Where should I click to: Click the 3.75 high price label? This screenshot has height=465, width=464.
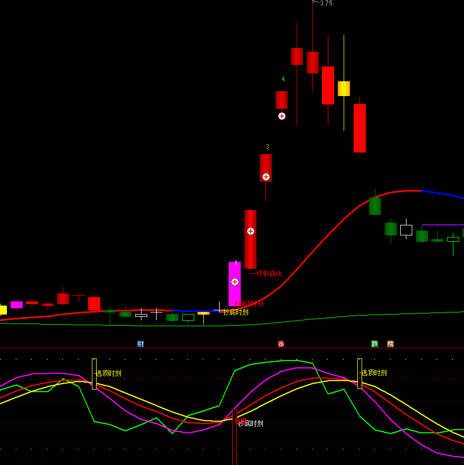(326, 3)
